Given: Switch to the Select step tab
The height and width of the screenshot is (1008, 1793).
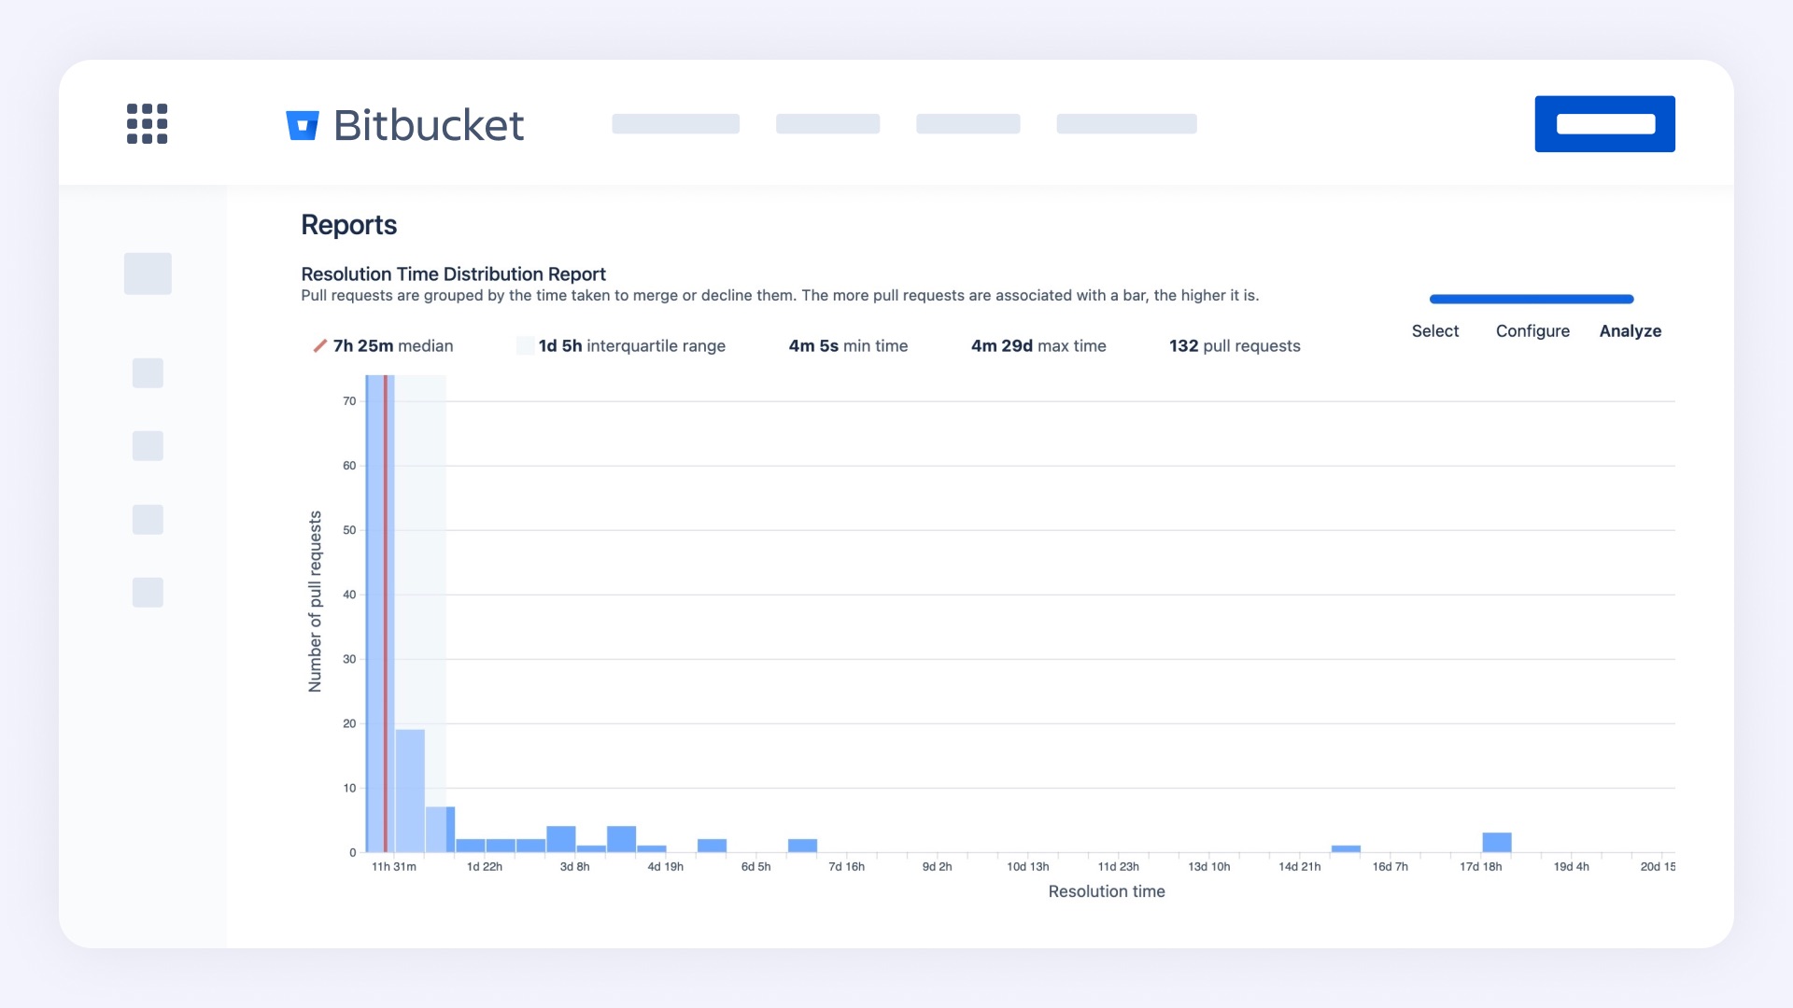Looking at the screenshot, I should click(1434, 331).
